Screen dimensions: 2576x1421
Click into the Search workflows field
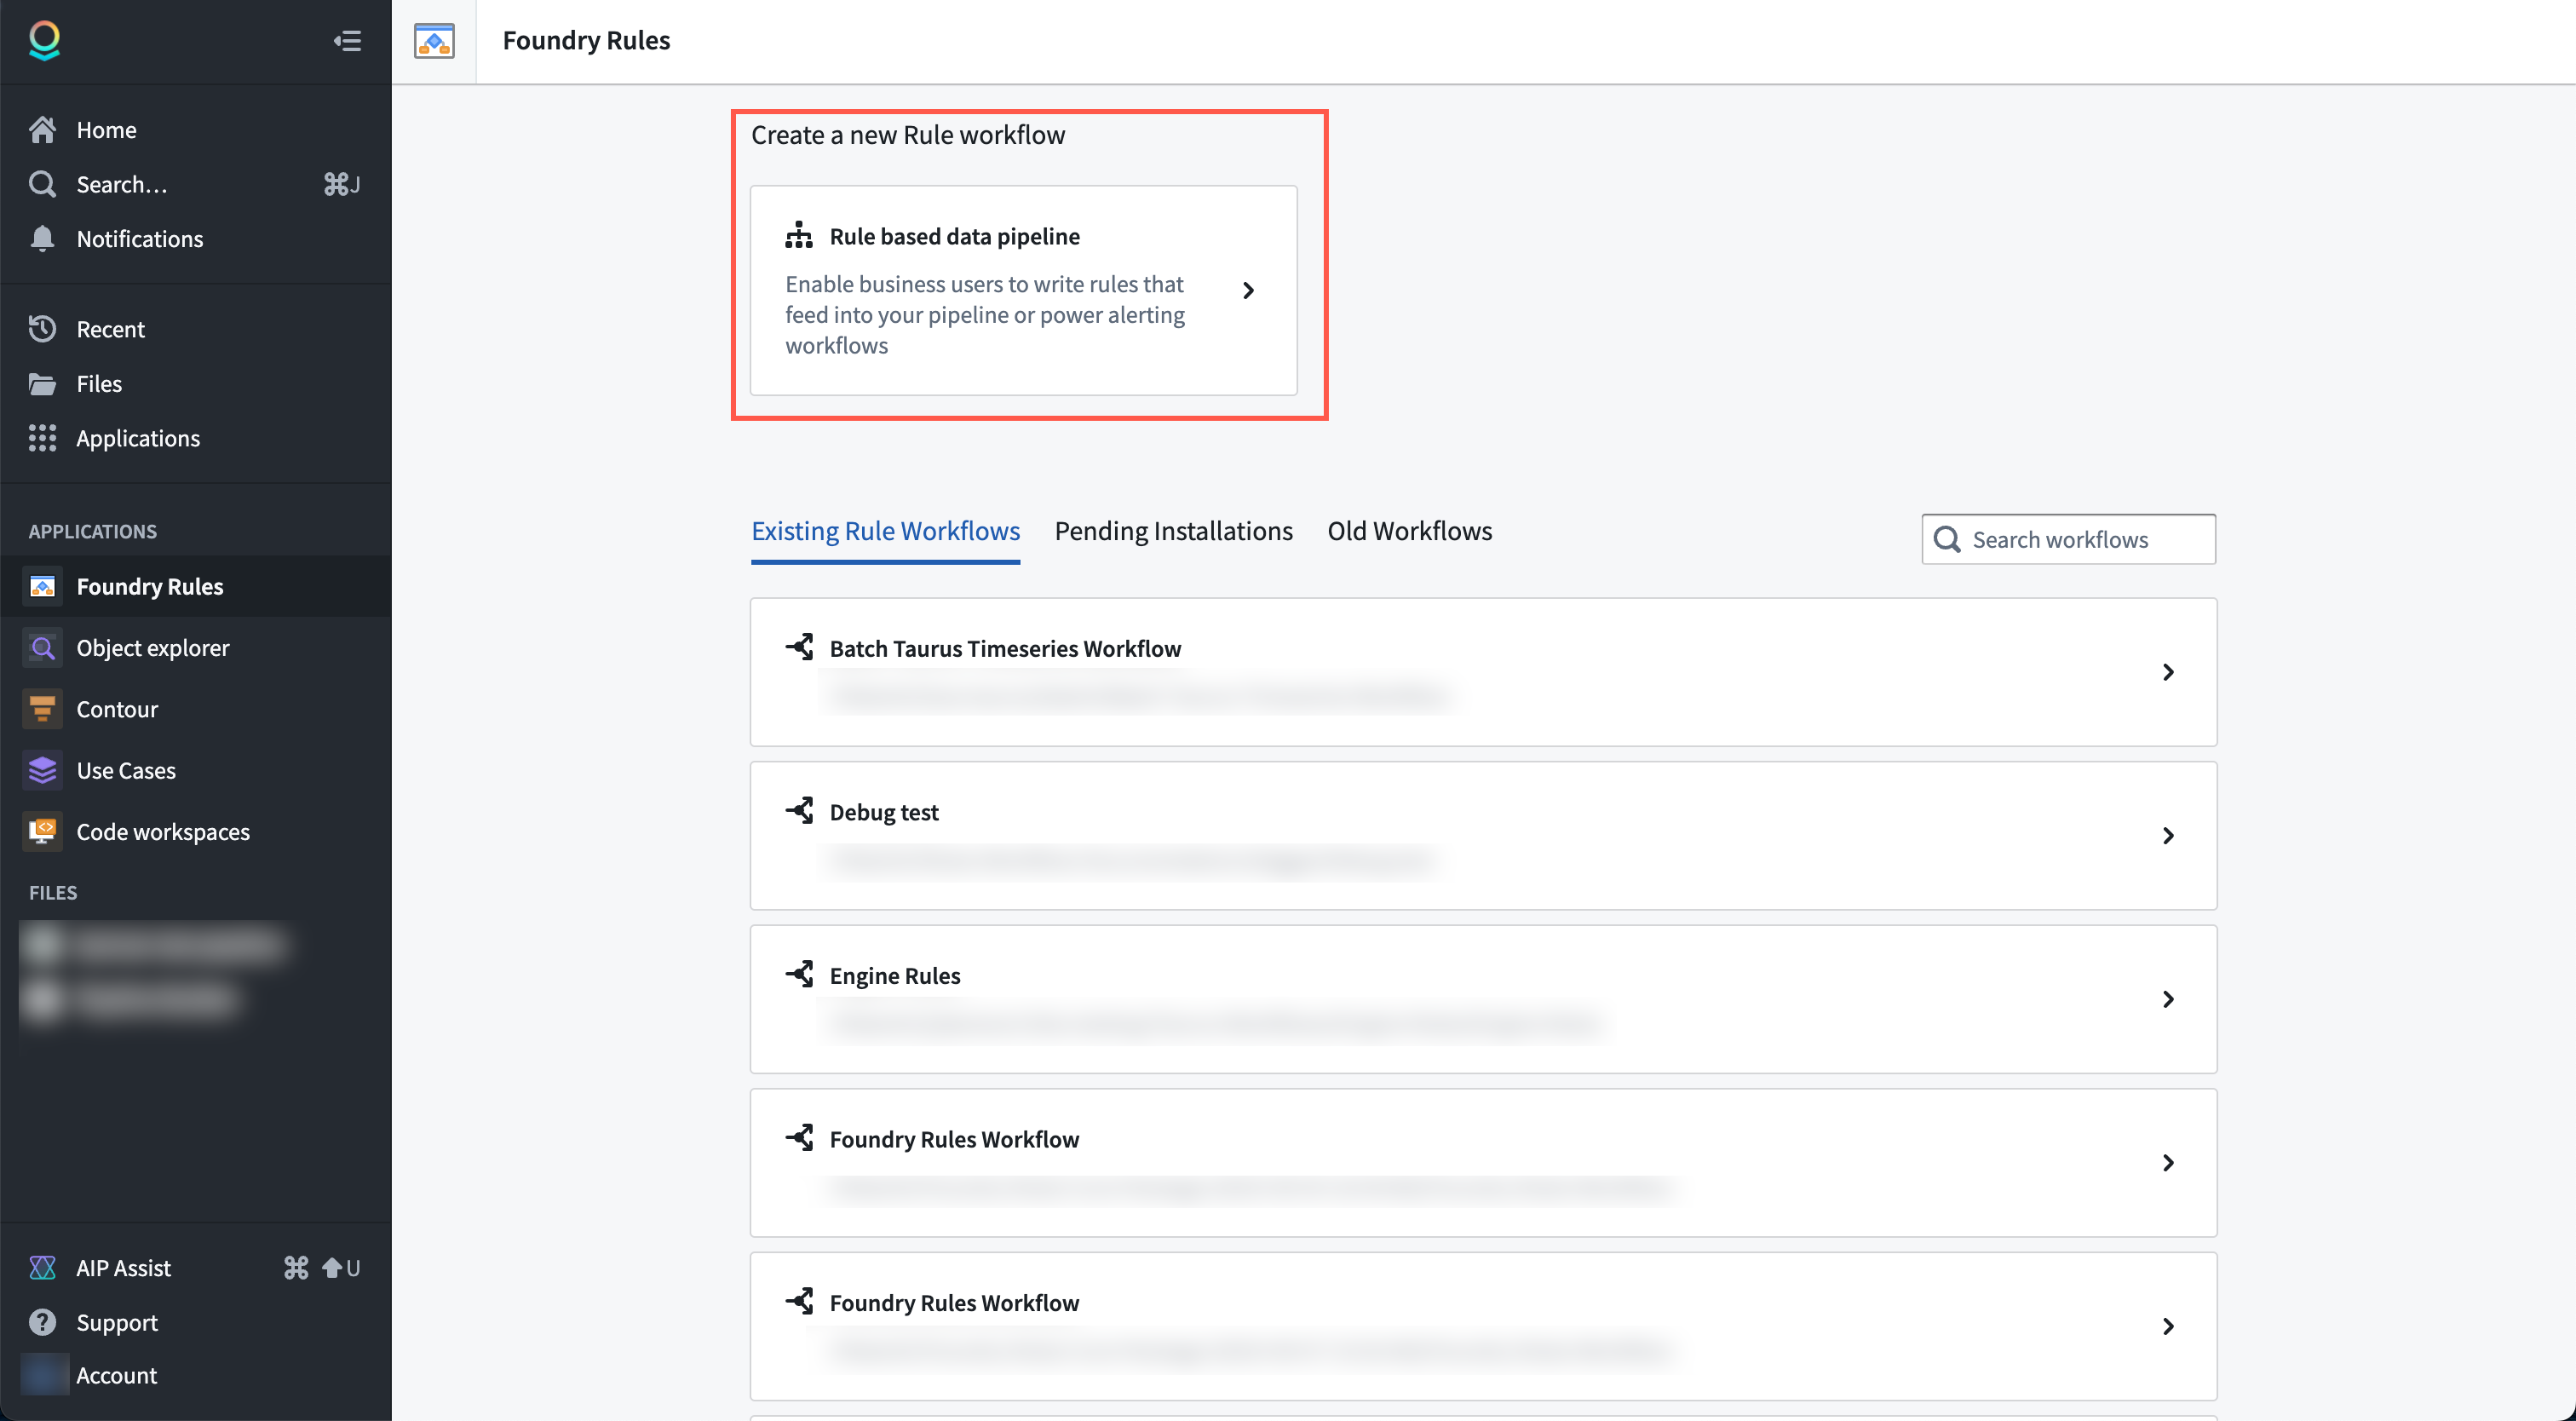(x=2068, y=539)
